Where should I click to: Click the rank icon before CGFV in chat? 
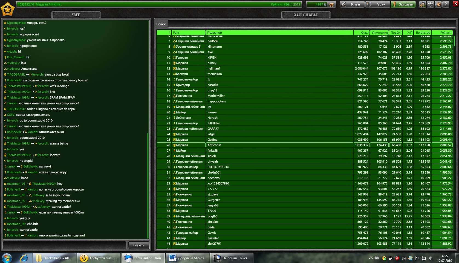coord(5,115)
